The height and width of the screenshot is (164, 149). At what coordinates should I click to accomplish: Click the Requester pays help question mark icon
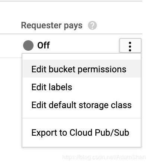tap(92, 25)
